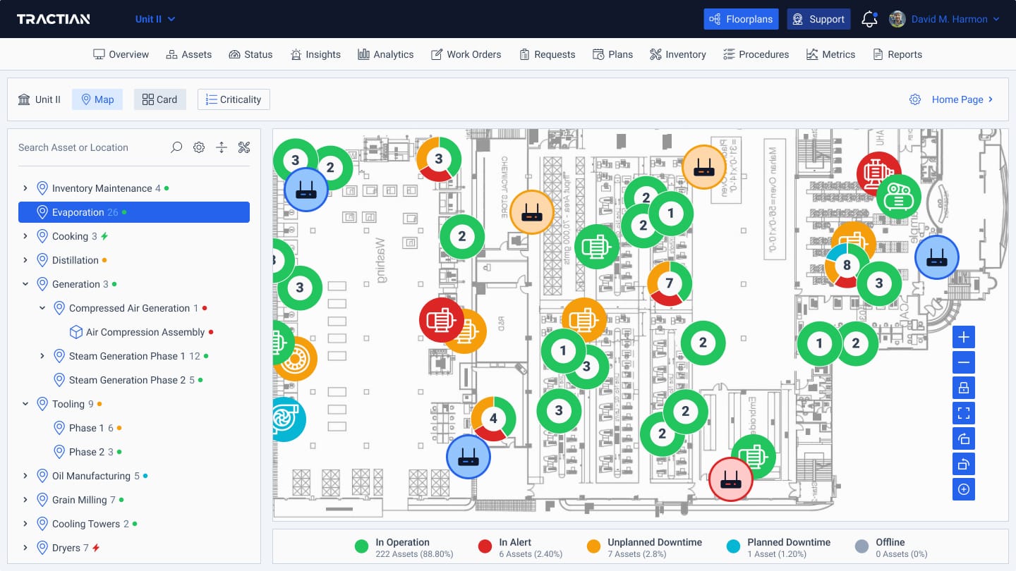This screenshot has width=1016, height=571.
Task: Click In Operation legend green swatch
Action: [362, 546]
